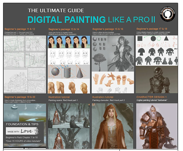The image size is (183, 151).
Task: Click the 'THE ULTIMATE GUIDE' heading
Action: pyautogui.click(x=56, y=10)
